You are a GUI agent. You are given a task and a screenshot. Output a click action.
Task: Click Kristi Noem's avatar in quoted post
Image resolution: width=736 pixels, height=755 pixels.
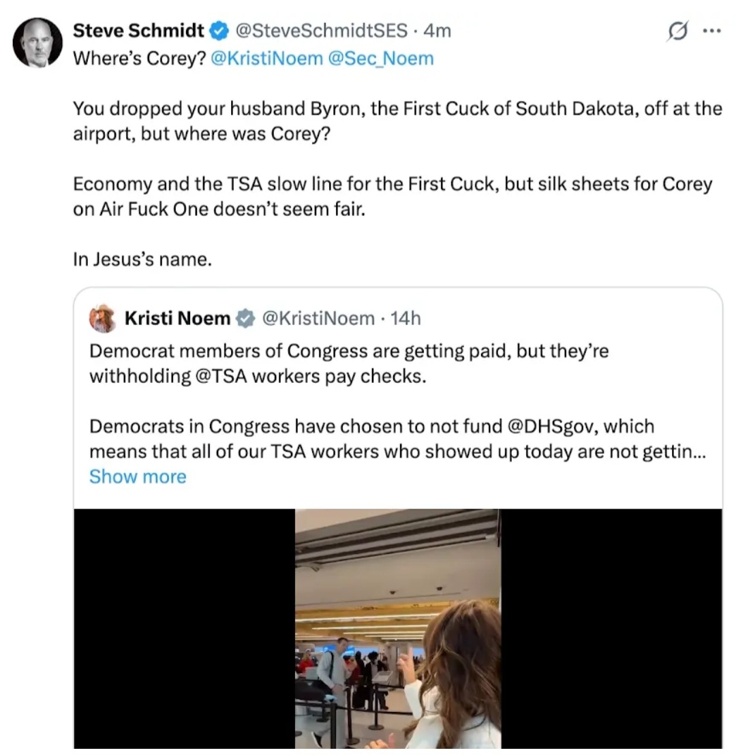coord(102,318)
